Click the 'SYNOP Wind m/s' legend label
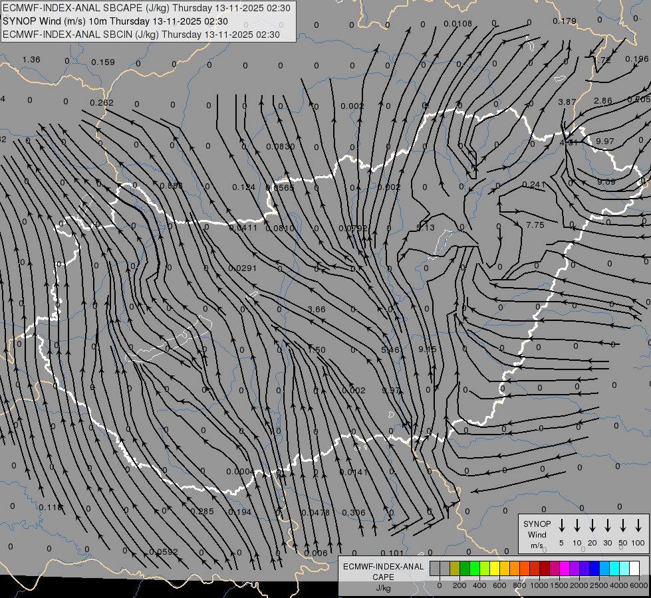651x598 pixels. 537,534
